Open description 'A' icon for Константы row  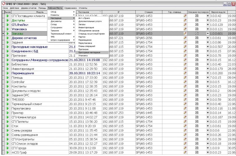click(x=197, y=87)
